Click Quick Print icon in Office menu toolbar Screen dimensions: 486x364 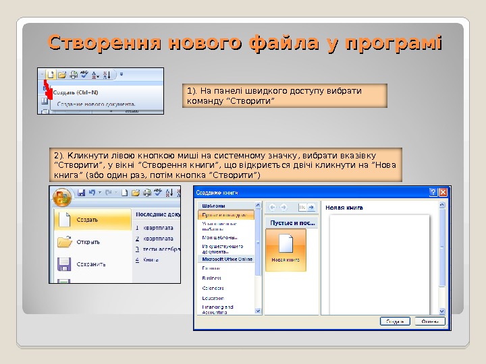tap(147, 193)
